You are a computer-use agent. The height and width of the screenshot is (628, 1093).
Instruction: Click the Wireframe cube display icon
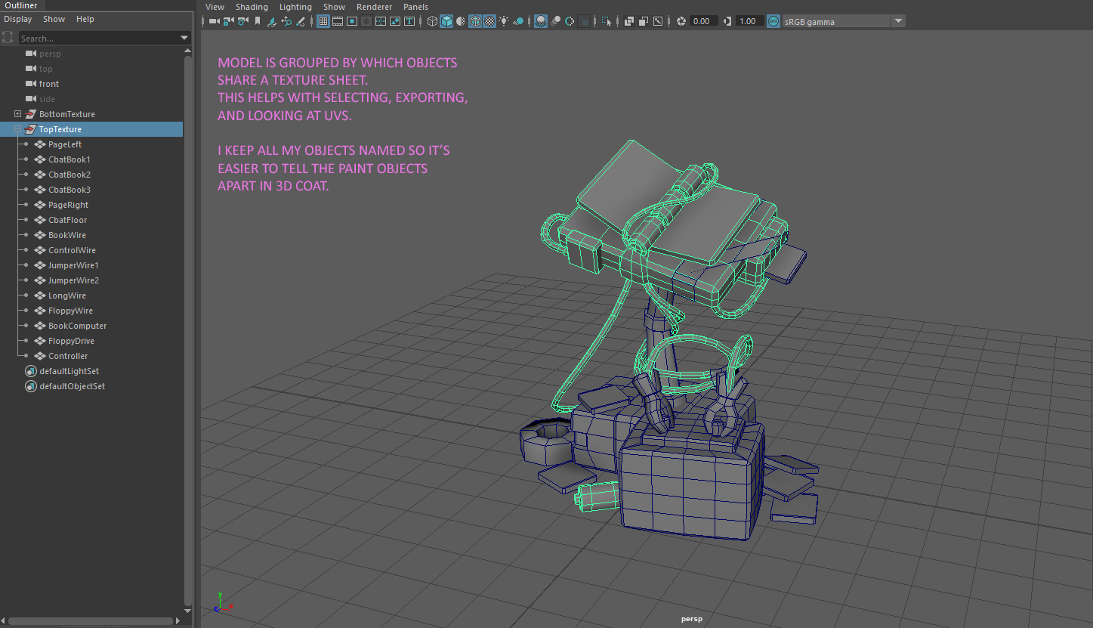(x=432, y=21)
